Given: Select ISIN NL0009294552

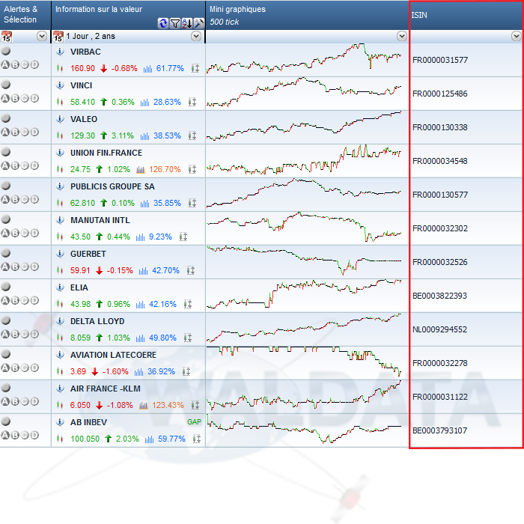Looking at the screenshot, I should [439, 329].
